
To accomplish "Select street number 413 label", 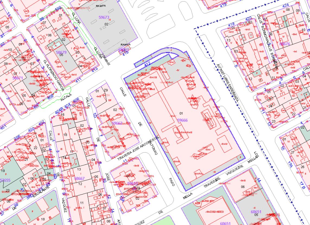I will pos(94,70).
